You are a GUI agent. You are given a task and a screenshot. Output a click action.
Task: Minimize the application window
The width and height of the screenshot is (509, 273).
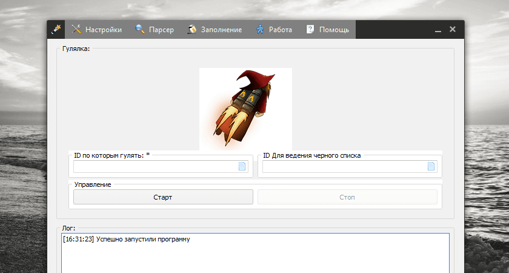(438, 30)
